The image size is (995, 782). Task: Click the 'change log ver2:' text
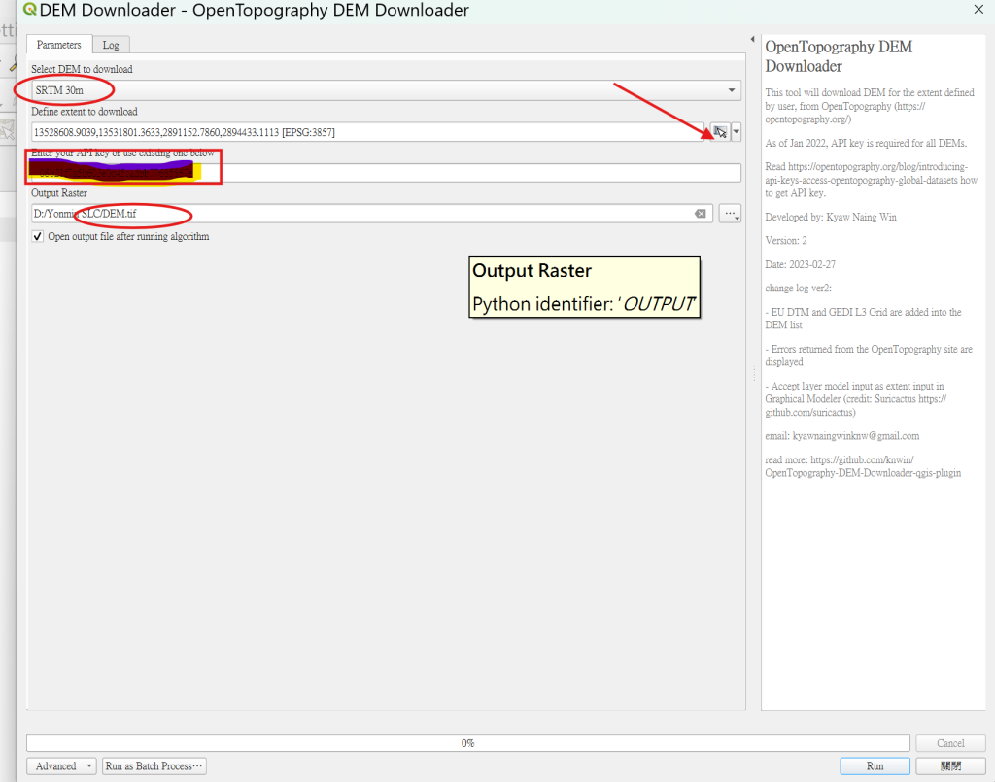point(799,288)
